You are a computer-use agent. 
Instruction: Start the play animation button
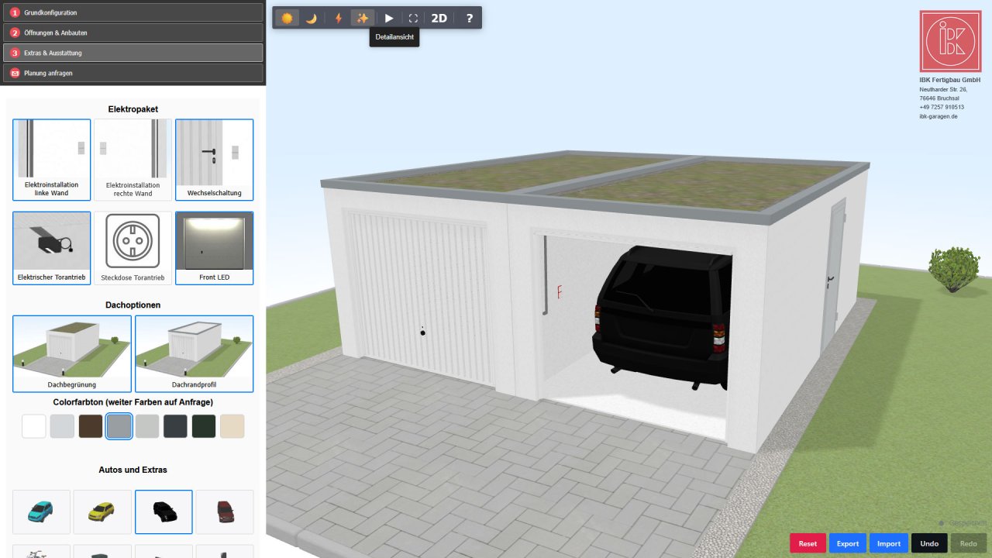[x=389, y=18]
